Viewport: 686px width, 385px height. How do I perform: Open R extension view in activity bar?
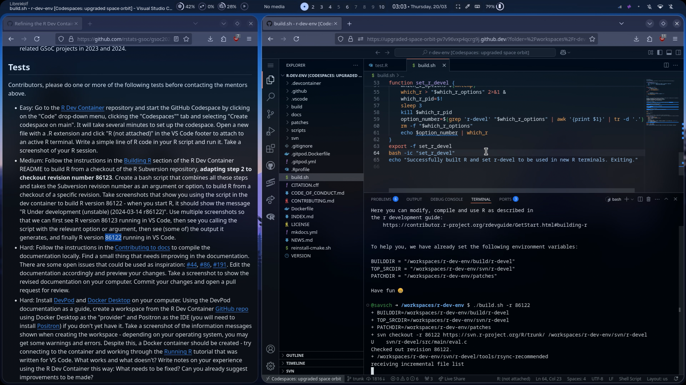click(x=270, y=217)
